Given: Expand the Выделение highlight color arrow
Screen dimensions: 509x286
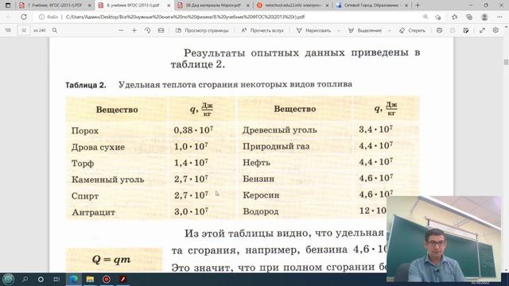Looking at the screenshot, I should [390, 30].
